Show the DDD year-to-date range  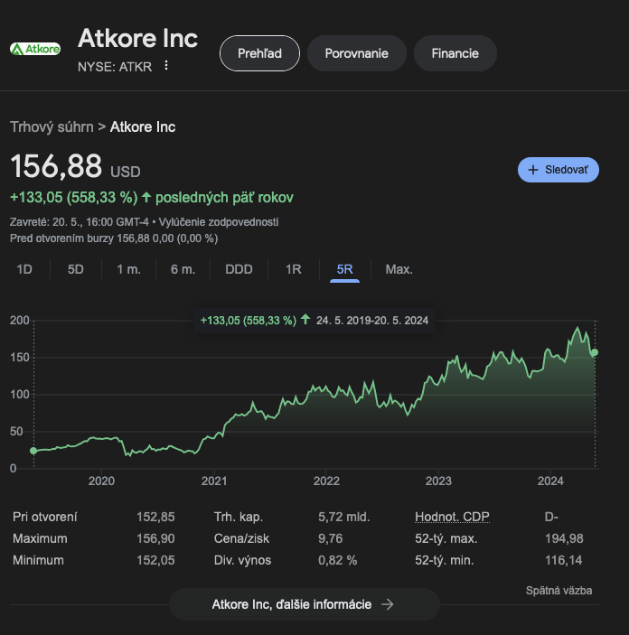click(239, 269)
